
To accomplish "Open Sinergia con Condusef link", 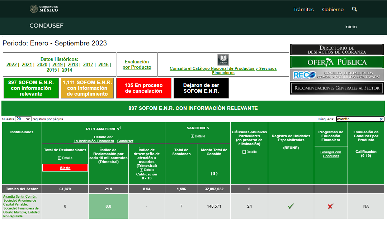I will pos(331,154).
